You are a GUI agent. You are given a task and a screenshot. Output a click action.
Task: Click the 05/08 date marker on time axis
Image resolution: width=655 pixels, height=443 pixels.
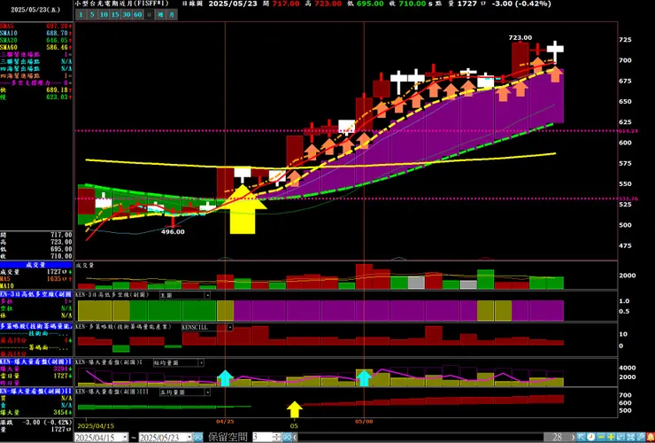(x=364, y=421)
